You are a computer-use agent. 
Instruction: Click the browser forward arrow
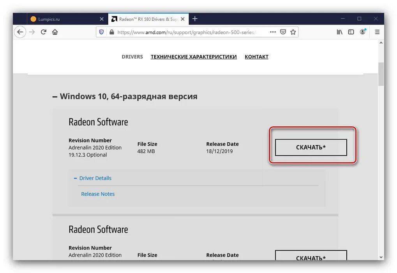(x=32, y=32)
